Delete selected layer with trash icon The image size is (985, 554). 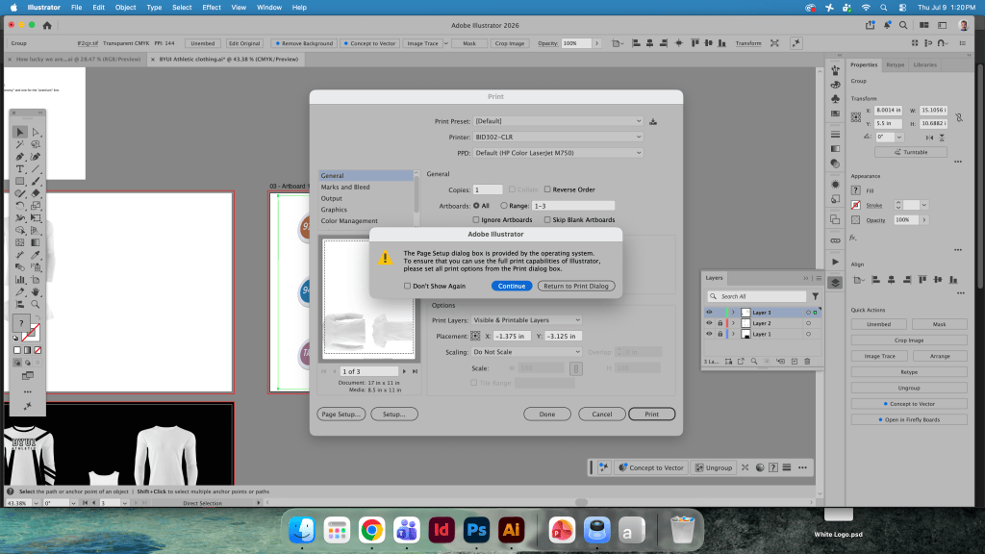[x=807, y=362]
